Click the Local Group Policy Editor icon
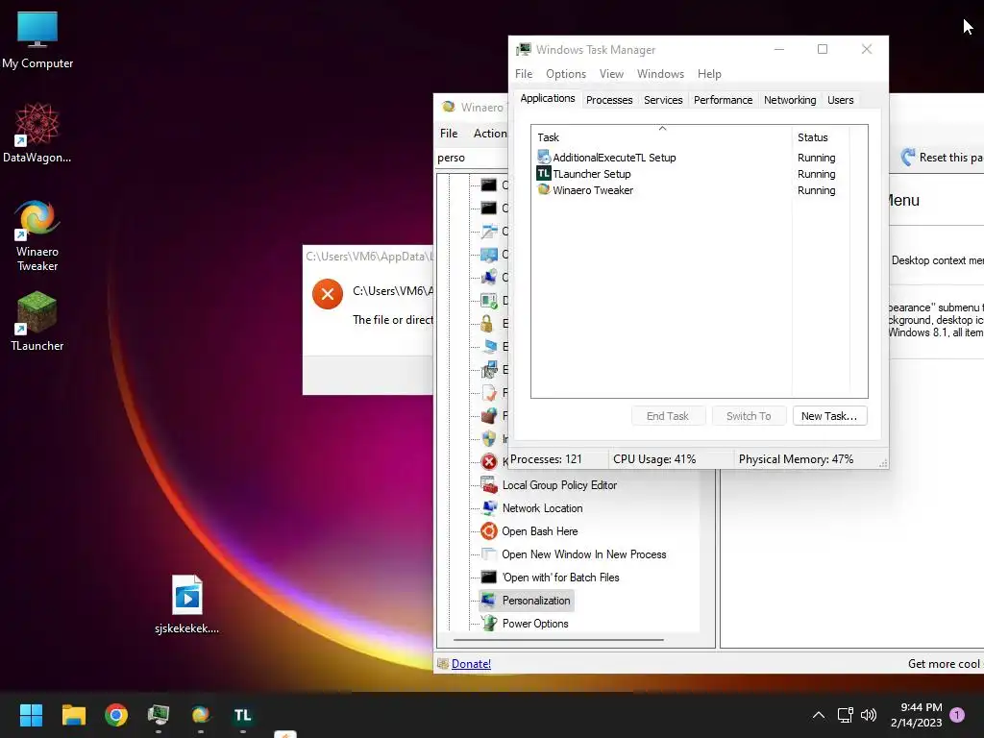This screenshot has height=738, width=984. click(489, 485)
